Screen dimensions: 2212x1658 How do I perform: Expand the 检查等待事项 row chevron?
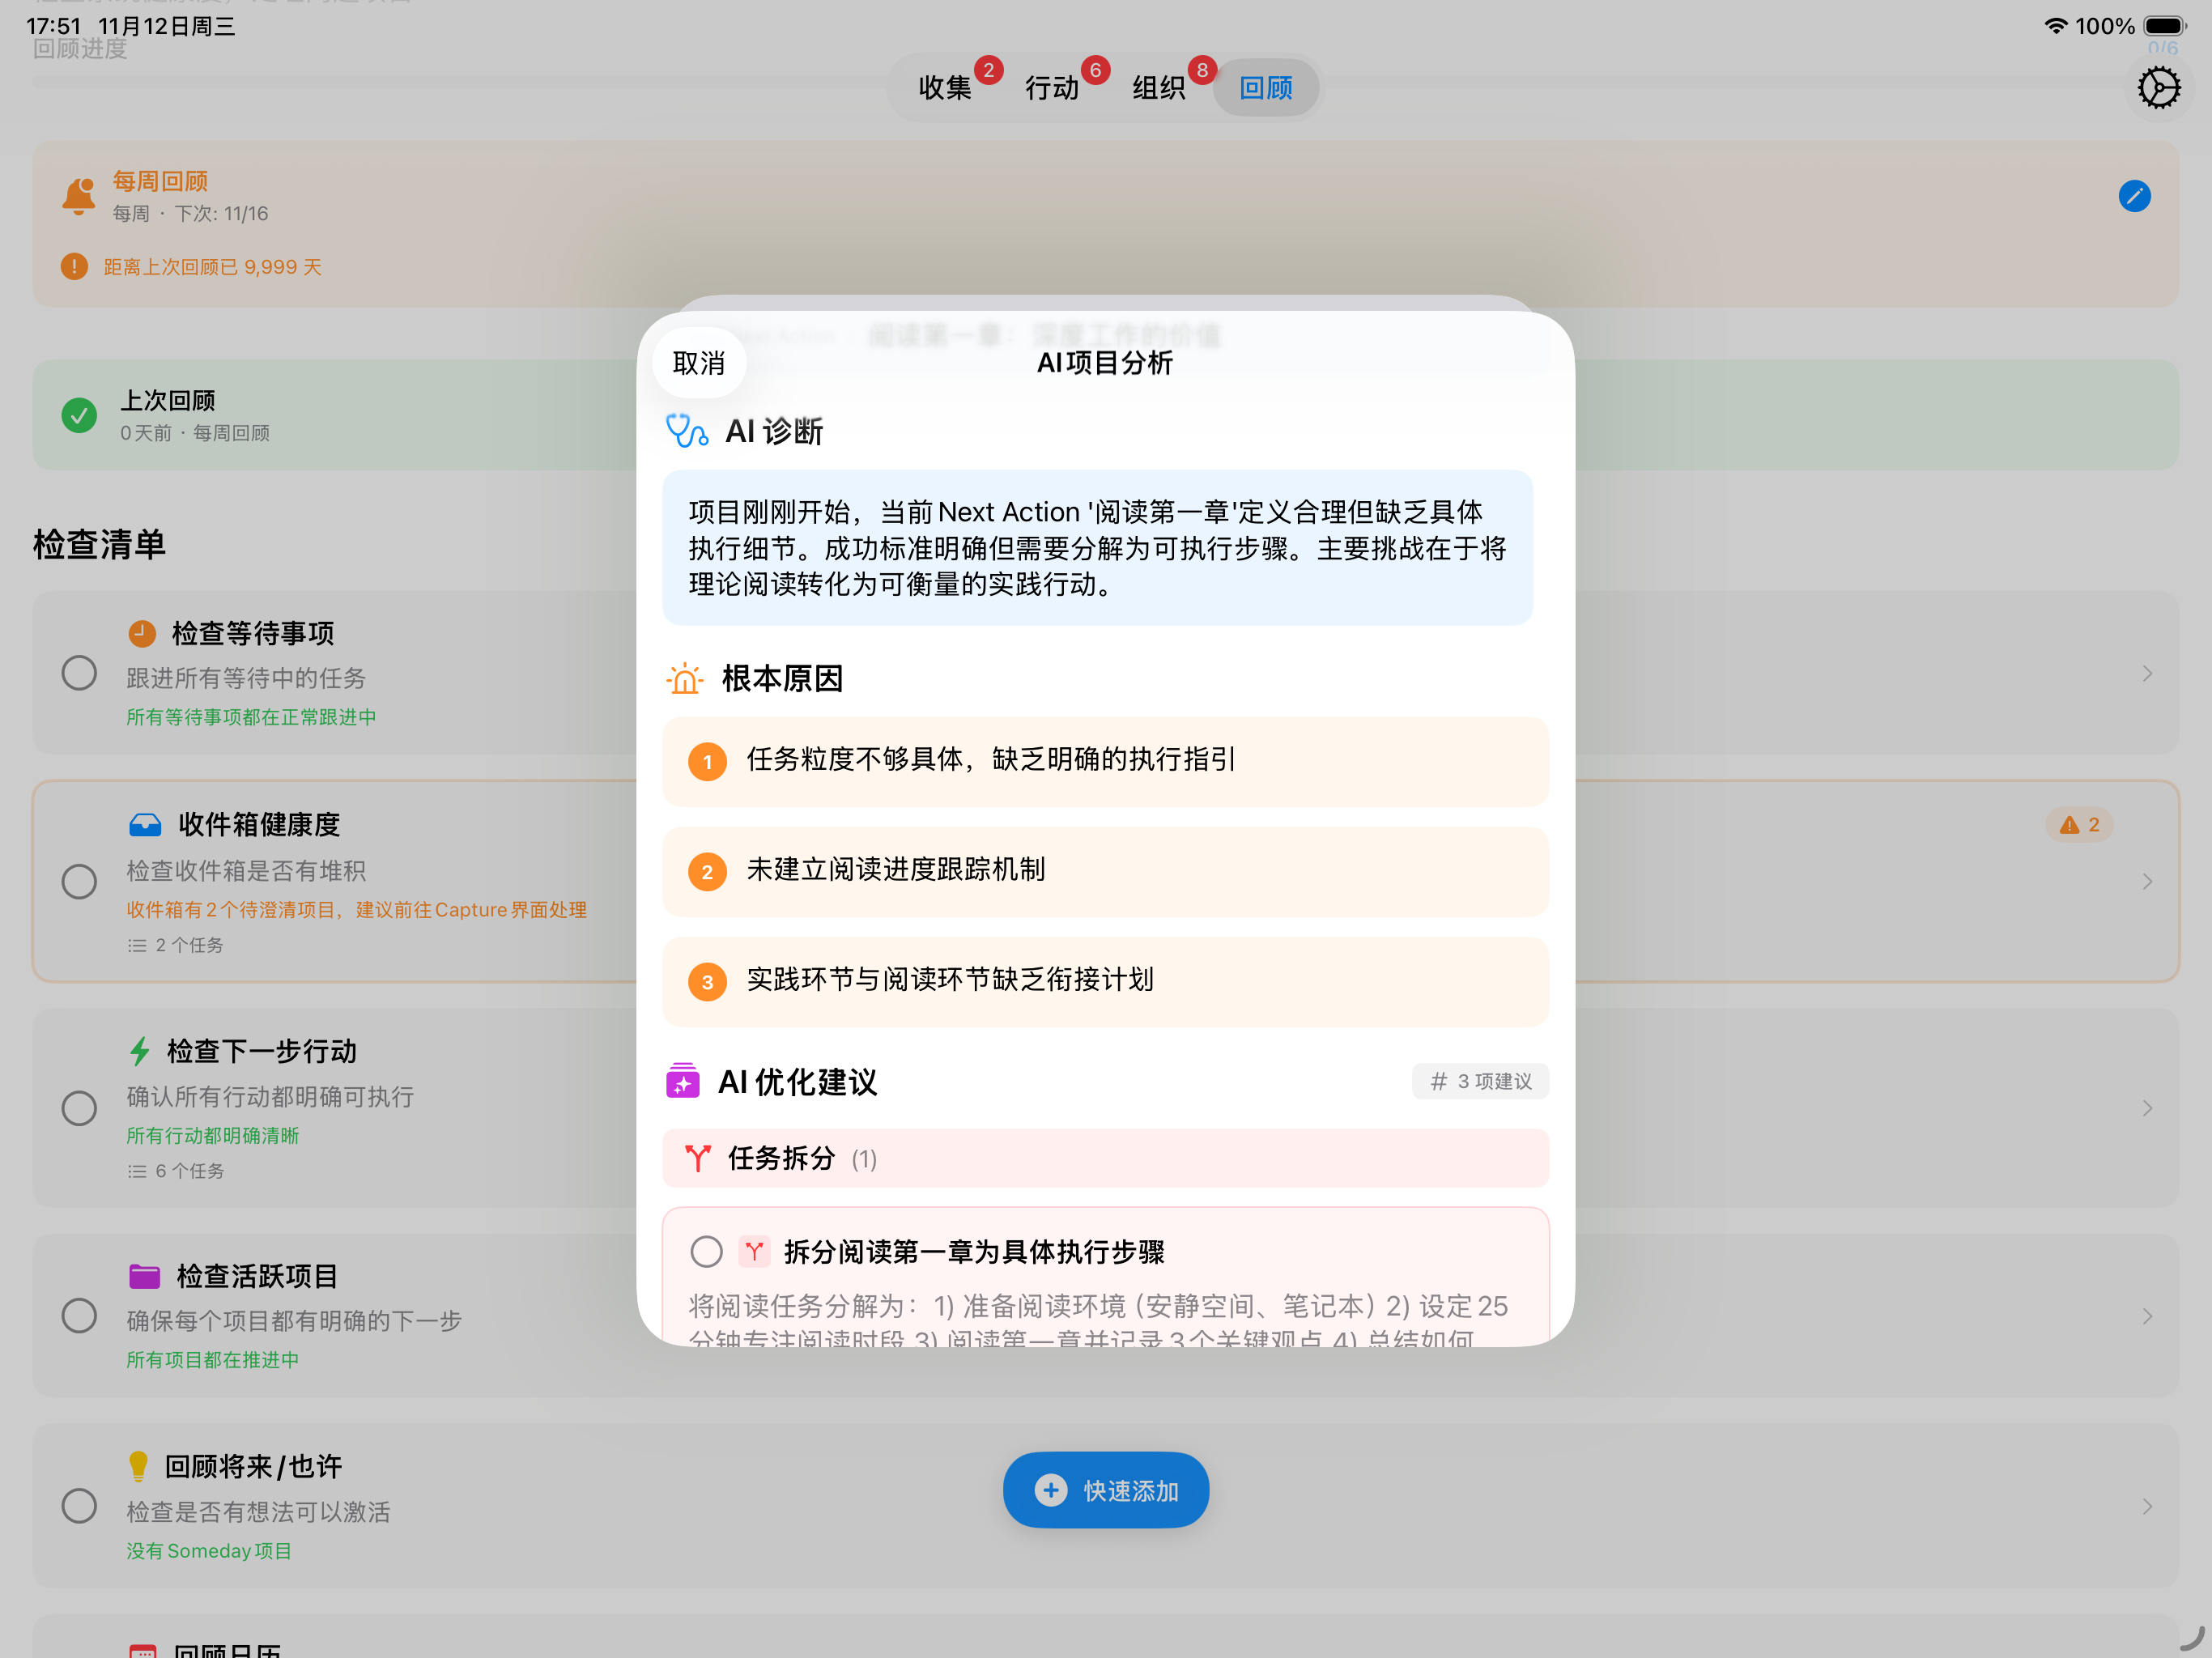click(x=2148, y=672)
